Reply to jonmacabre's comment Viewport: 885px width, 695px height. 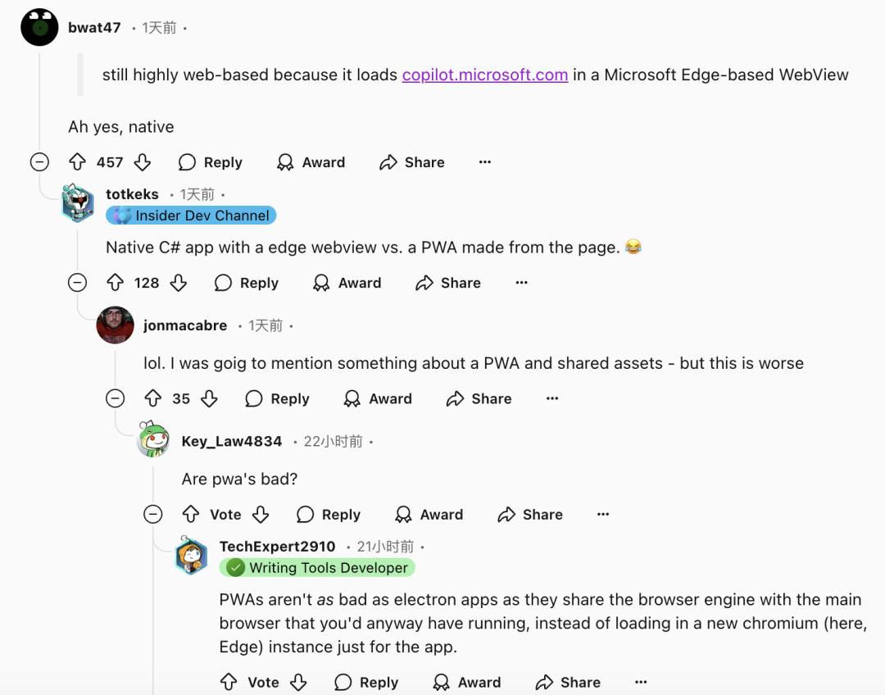tap(278, 399)
